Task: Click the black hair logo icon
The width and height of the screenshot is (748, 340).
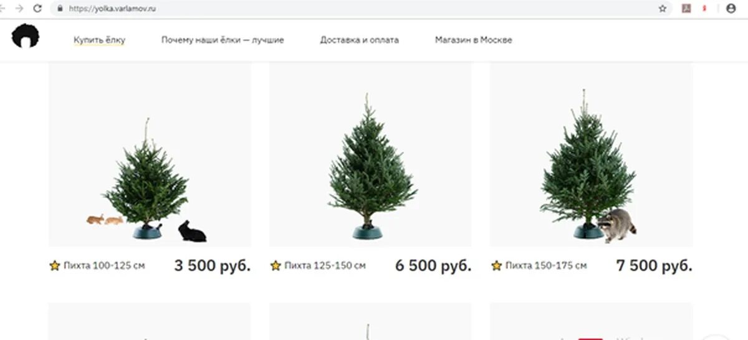Action: click(x=25, y=36)
